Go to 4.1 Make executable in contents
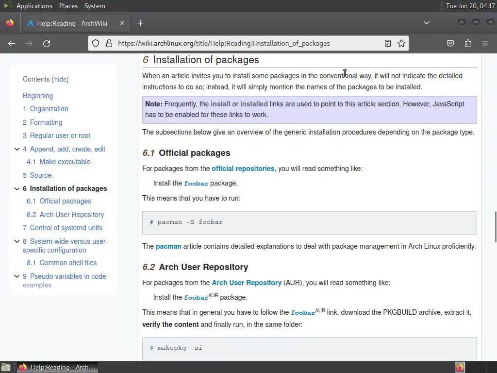This screenshot has width=497, height=373. click(59, 162)
